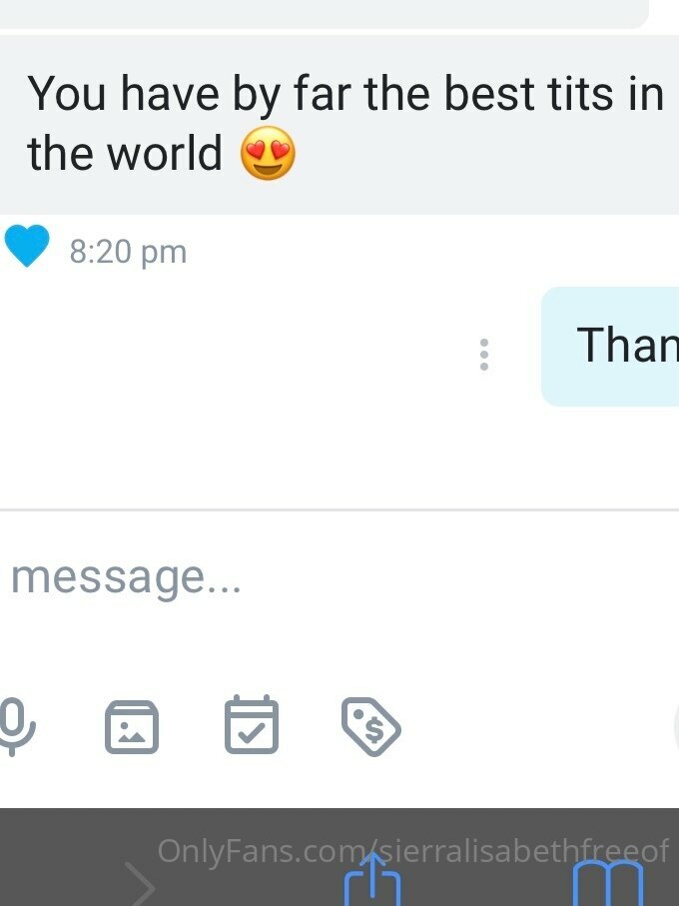Open the media gallery attachment icon
679x906 pixels.
[x=132, y=727]
